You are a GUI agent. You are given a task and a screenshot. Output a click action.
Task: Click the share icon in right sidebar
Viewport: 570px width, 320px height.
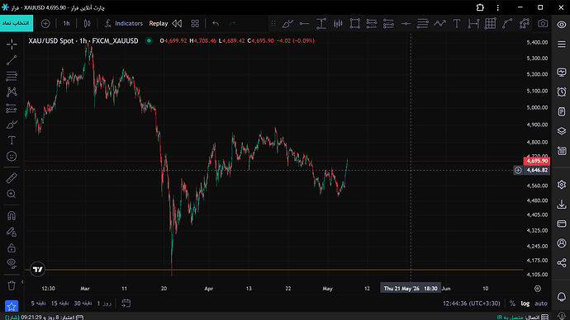[562, 262]
